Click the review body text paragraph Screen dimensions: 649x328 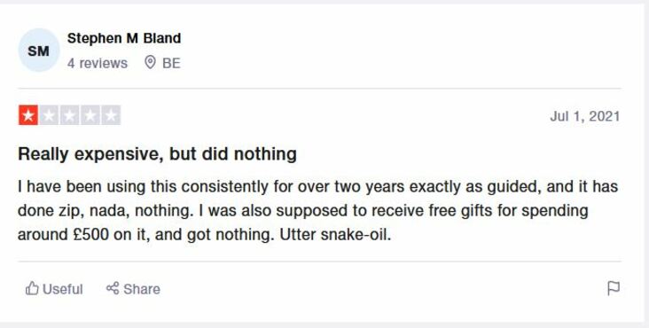(318, 210)
